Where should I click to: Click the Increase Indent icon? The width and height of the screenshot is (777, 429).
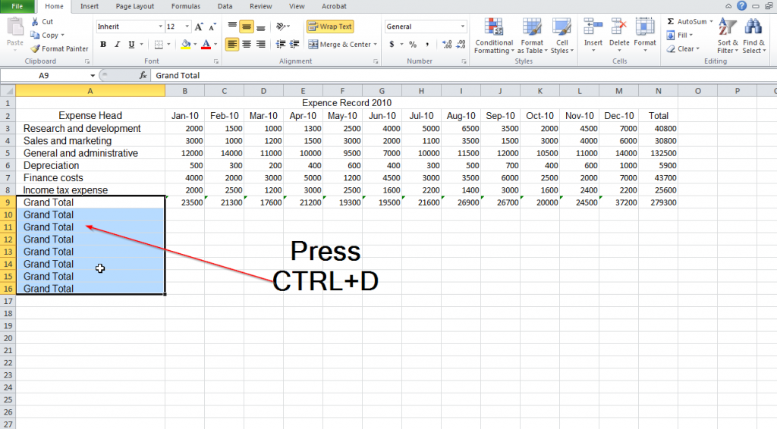pyautogui.click(x=294, y=45)
